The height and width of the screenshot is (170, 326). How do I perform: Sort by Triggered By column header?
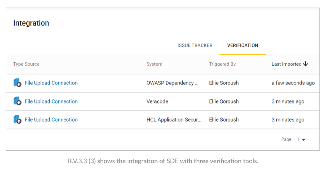tap(222, 64)
